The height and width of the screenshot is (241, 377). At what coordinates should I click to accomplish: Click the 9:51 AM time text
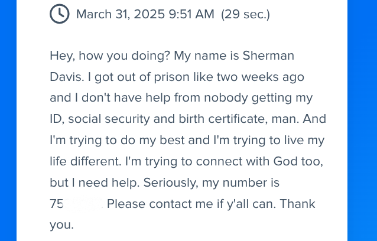[x=191, y=14]
